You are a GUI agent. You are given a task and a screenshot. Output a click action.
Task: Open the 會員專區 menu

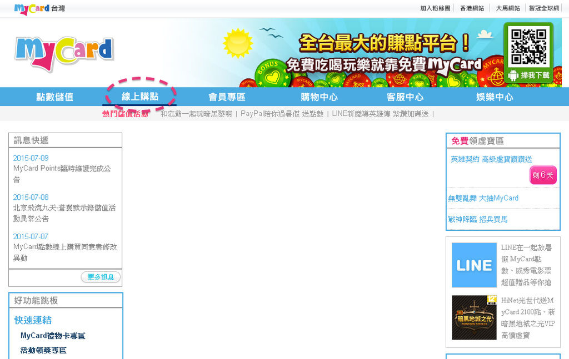(x=227, y=97)
